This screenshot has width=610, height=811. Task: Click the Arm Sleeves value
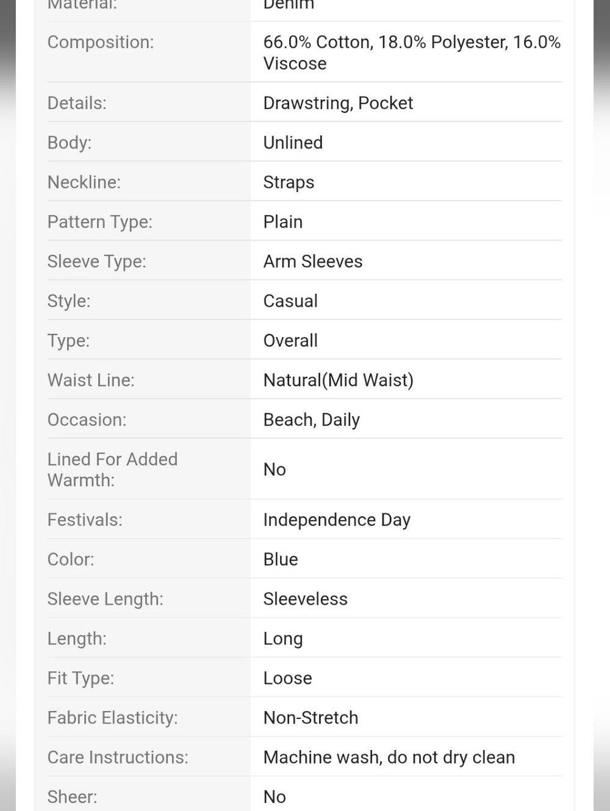pos(313,262)
